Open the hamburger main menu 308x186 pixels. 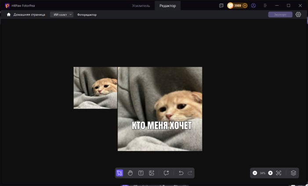(265, 6)
